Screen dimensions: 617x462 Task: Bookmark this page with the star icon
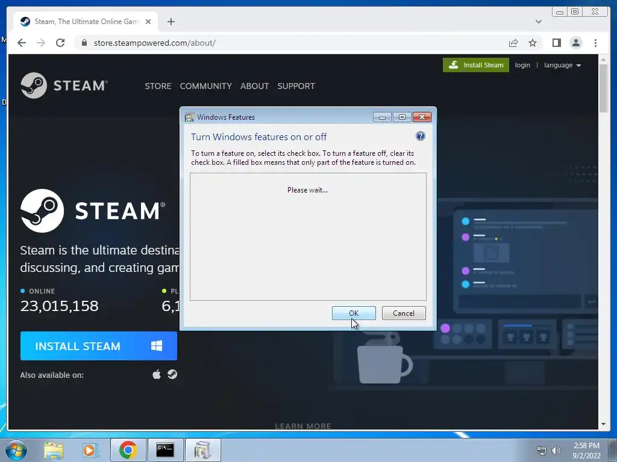tap(533, 43)
